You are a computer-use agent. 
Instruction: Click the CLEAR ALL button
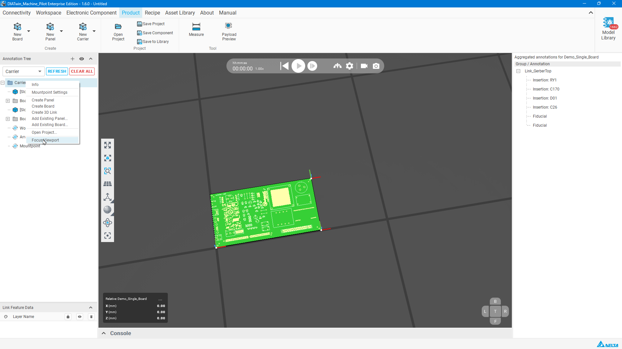(x=82, y=71)
